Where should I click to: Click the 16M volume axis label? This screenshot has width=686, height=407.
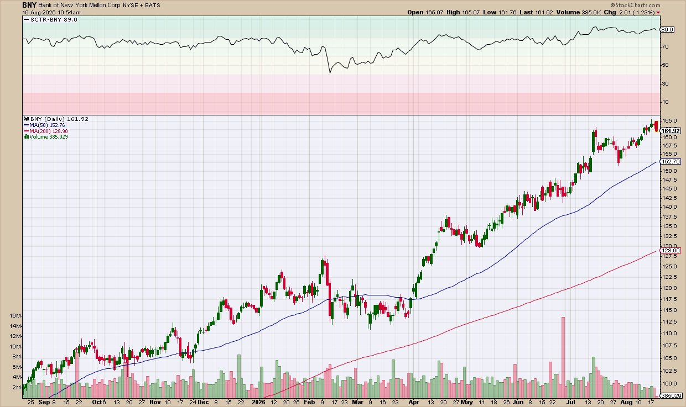click(15, 315)
